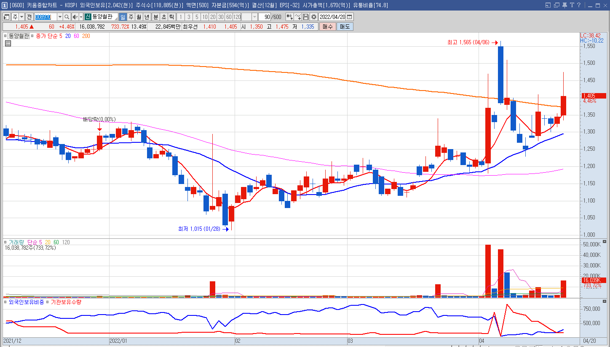Viewport: 610px width, 347px height.
Task: Click the save chart floppy icon
Action: click(306, 17)
